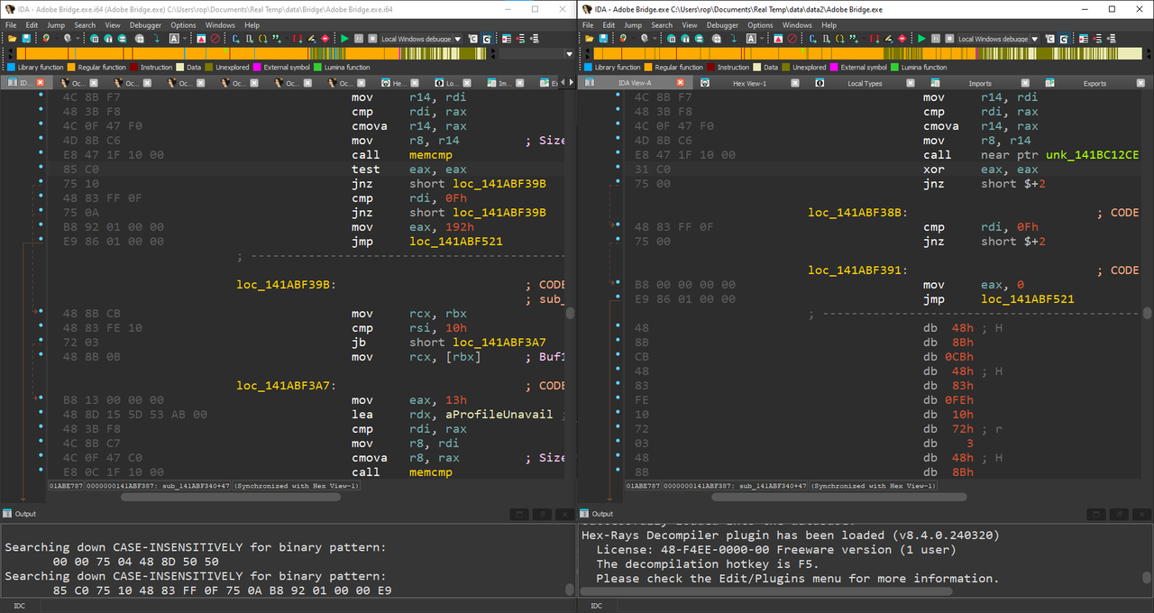Click the Lumina function legend swatch in left window

coord(316,67)
